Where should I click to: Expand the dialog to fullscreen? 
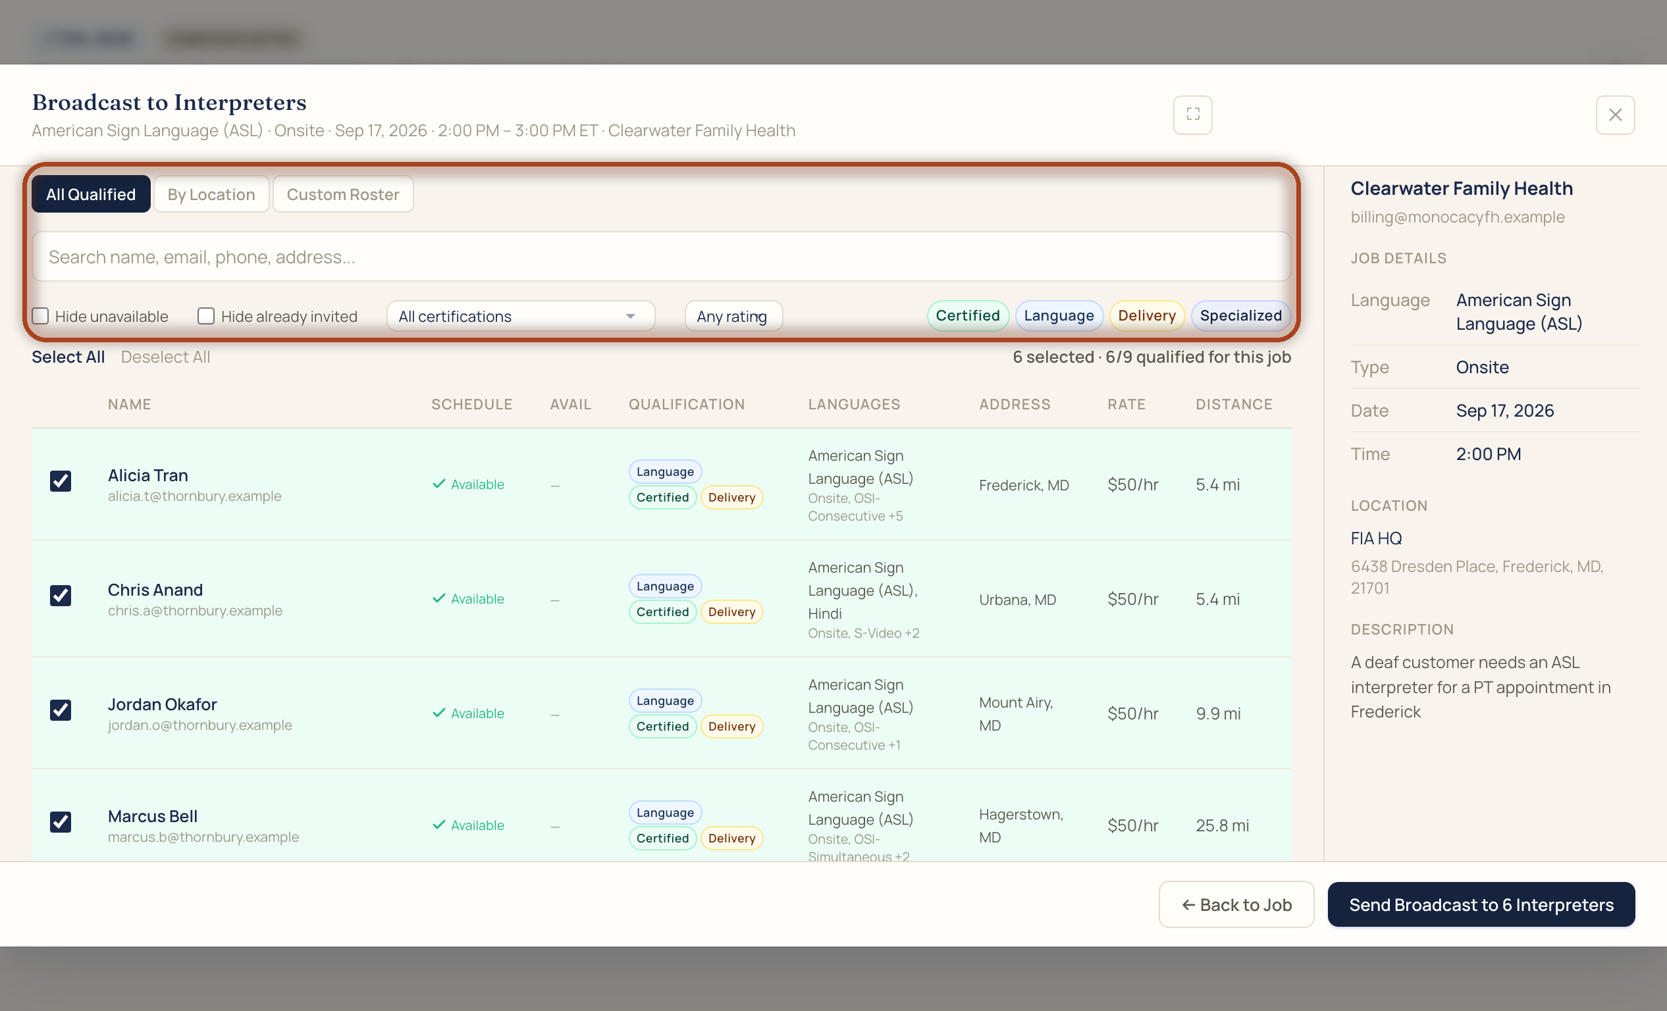pos(1193,115)
